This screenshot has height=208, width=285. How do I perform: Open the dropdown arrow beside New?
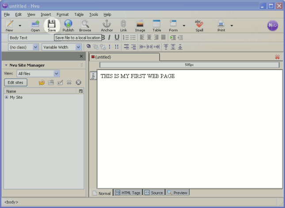click(x=20, y=26)
